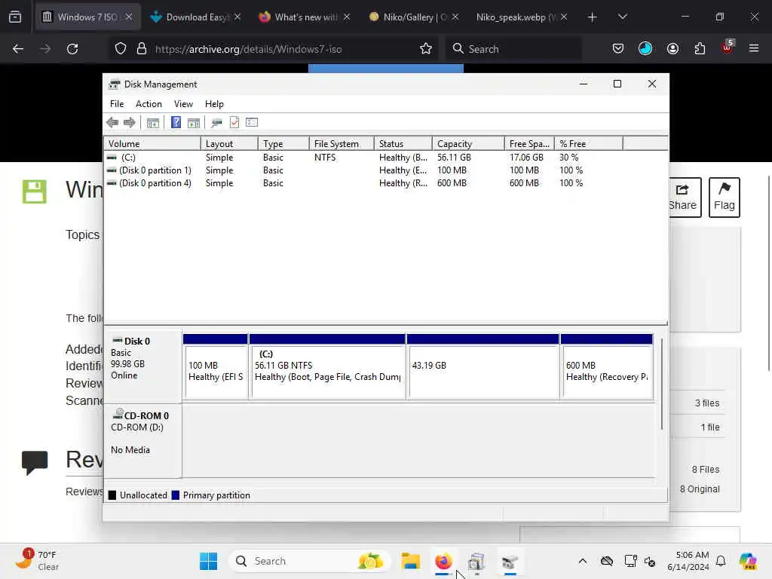Click the disk view vertical scrollbar
The width and height of the screenshot is (772, 579).
(x=662, y=384)
